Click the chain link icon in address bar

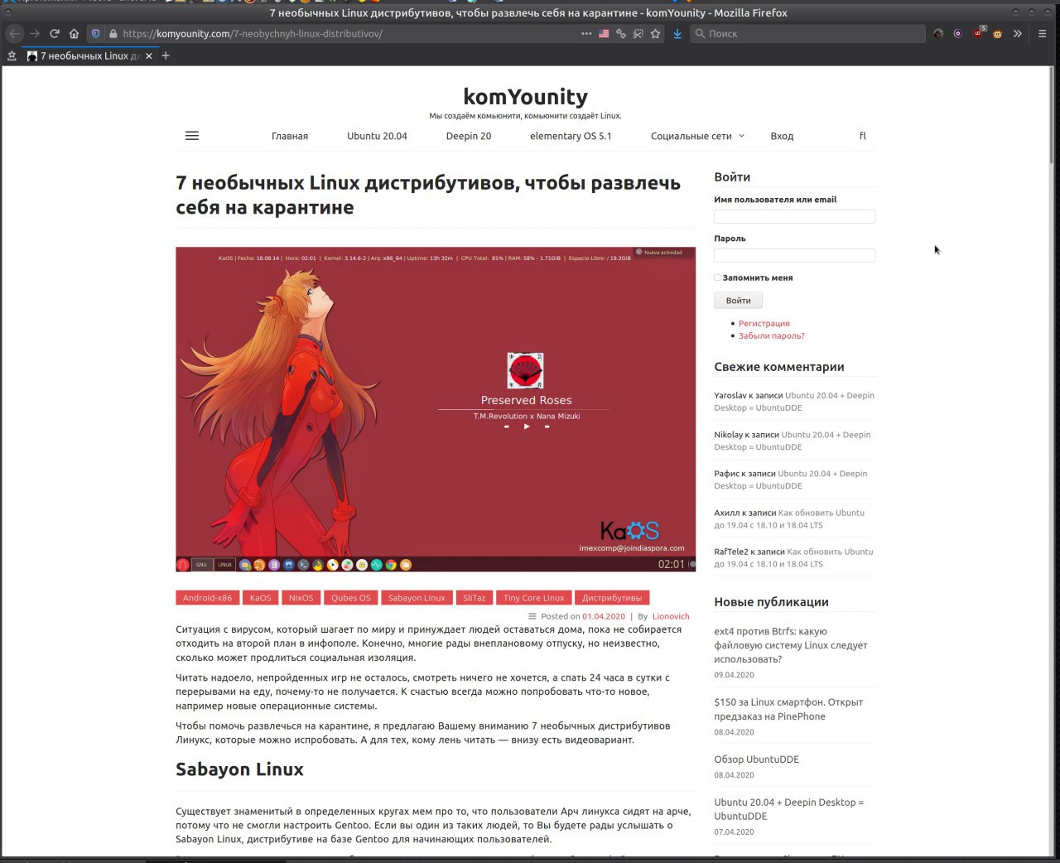[x=621, y=34]
